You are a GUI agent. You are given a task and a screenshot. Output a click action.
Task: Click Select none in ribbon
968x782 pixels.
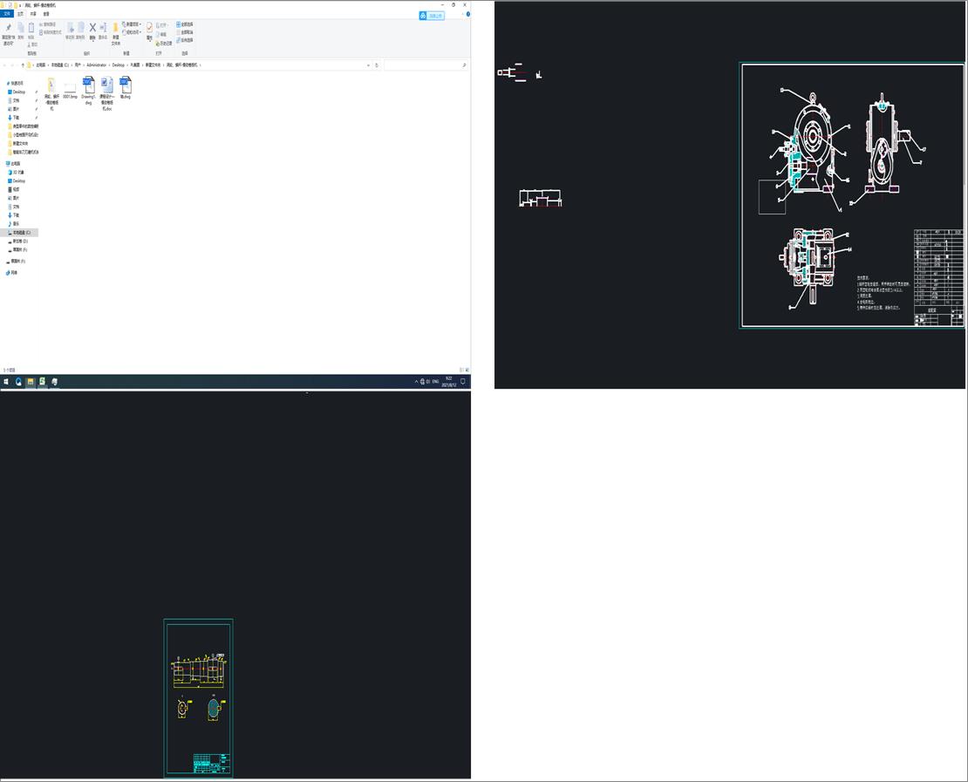(185, 32)
